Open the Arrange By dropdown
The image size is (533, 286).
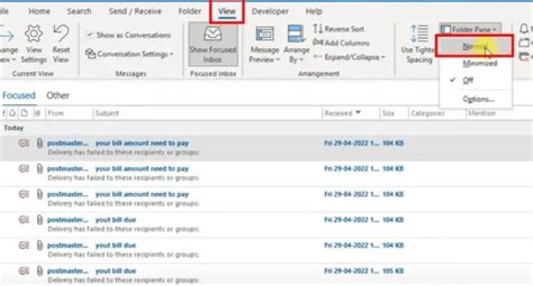click(x=296, y=44)
